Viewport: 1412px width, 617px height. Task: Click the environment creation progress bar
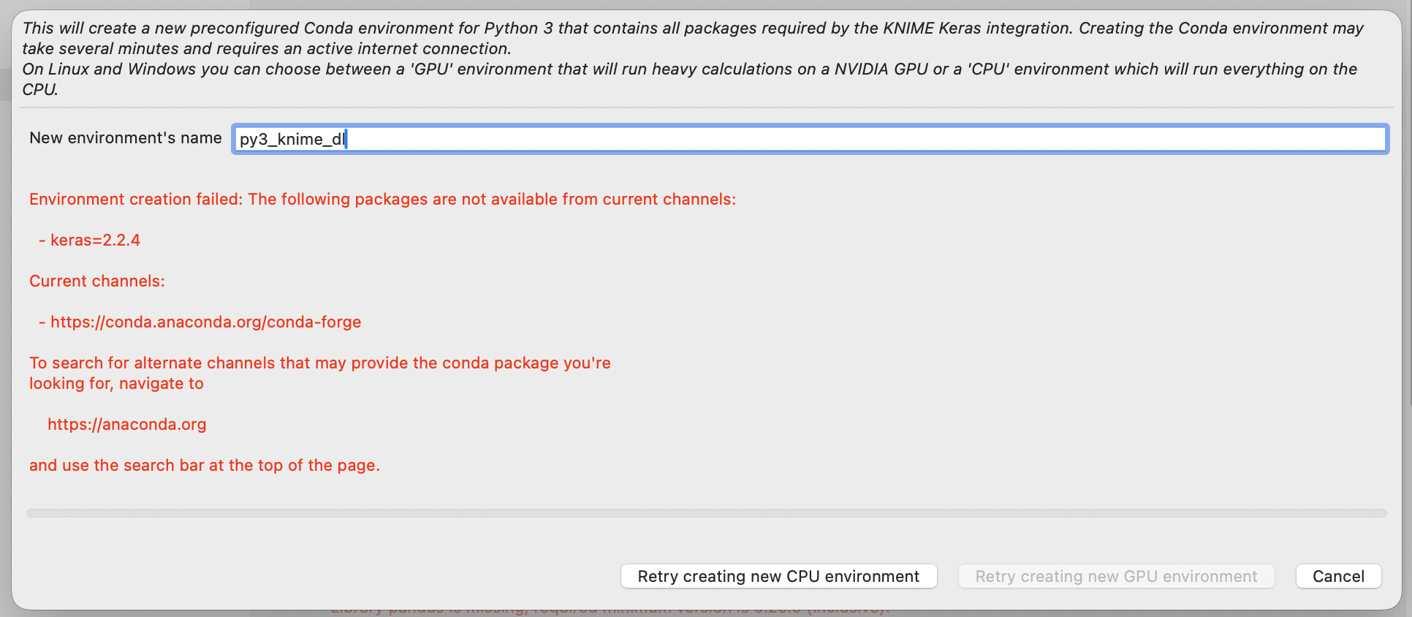[706, 513]
